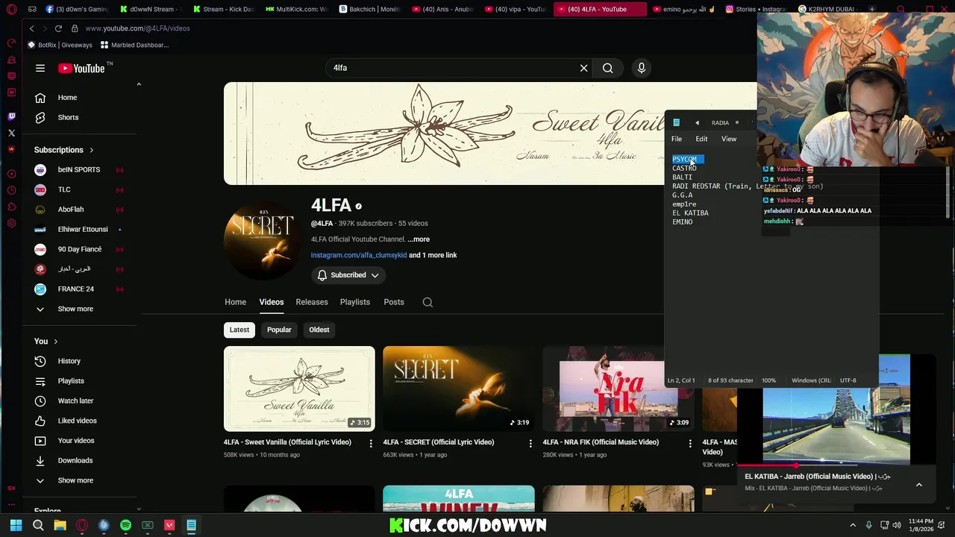The image size is (955, 537).
Task: Open the Downloads sidebar entry
Action: coord(75,460)
